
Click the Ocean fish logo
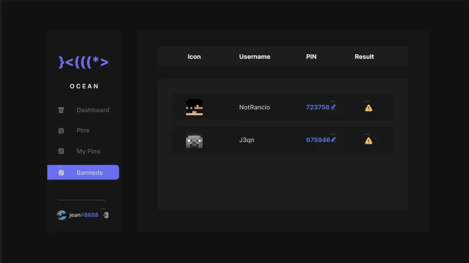point(84,62)
